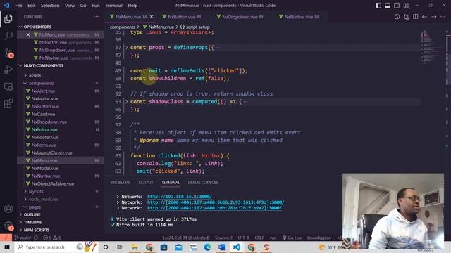Navigate back with left arrow in editor toolbar
Viewport: 451px width, 253px height.
click(x=424, y=17)
